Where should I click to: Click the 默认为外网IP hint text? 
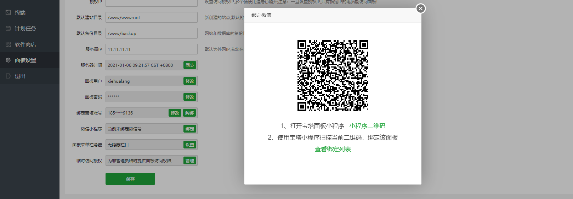pos(225,49)
